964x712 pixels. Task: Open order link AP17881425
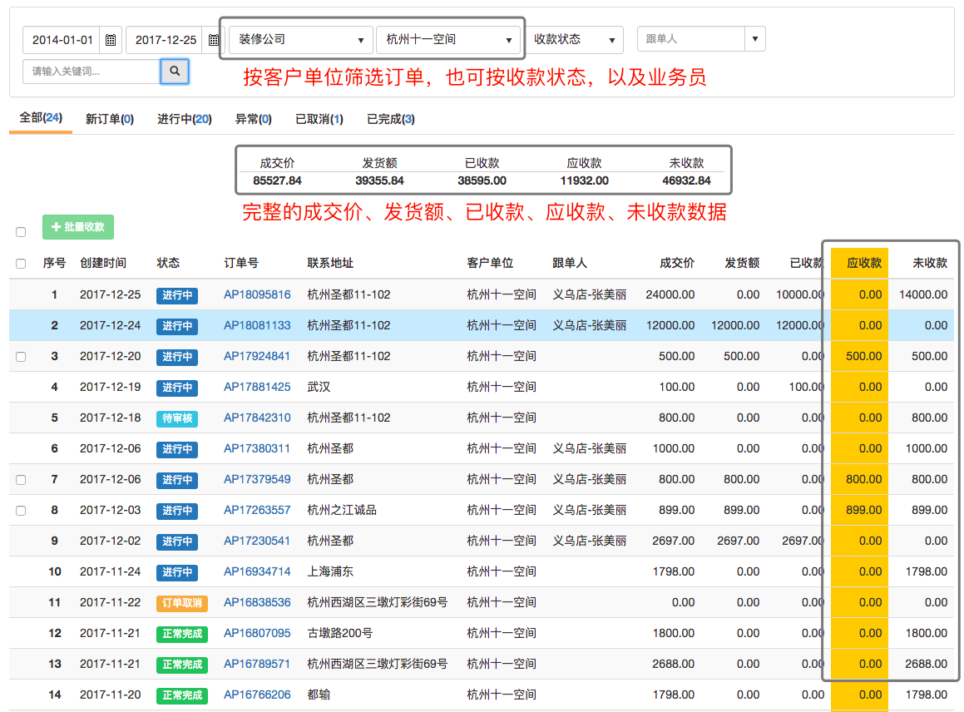257,387
